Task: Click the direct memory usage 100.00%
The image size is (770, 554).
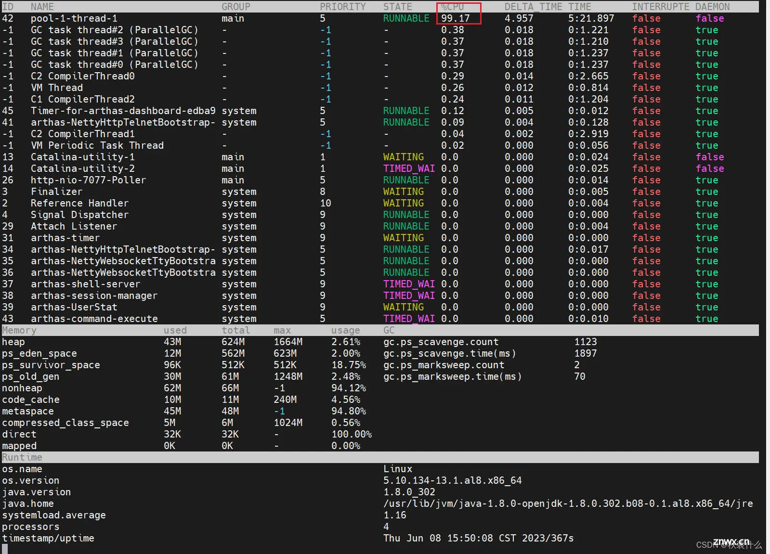Action: click(352, 434)
